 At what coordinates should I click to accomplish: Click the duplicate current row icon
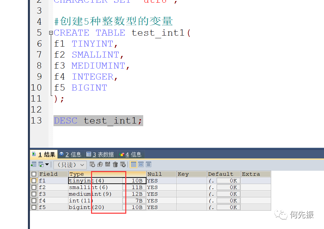100,164
